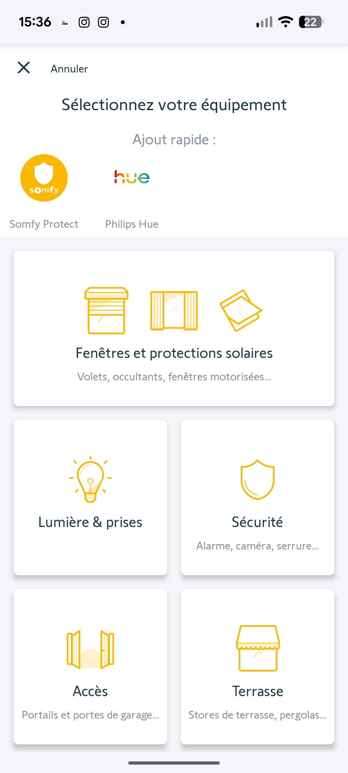Tap the roller shutter icon
Viewport: 348px width, 773px height.
pos(106,310)
